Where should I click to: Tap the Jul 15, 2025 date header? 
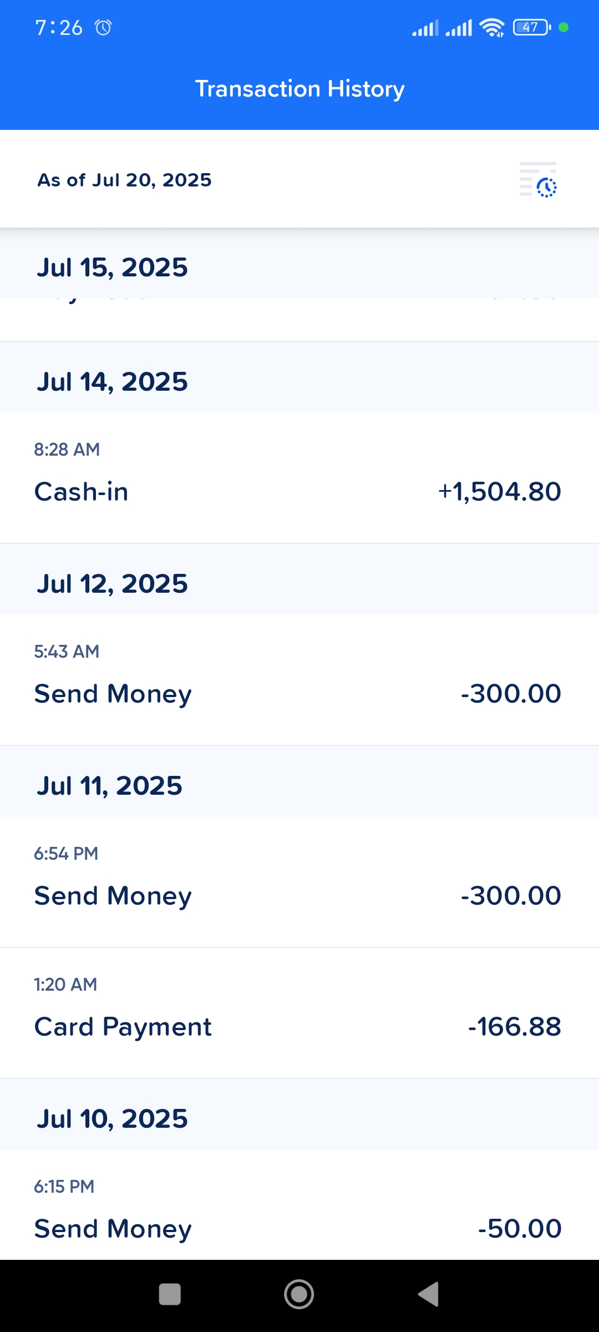(113, 268)
